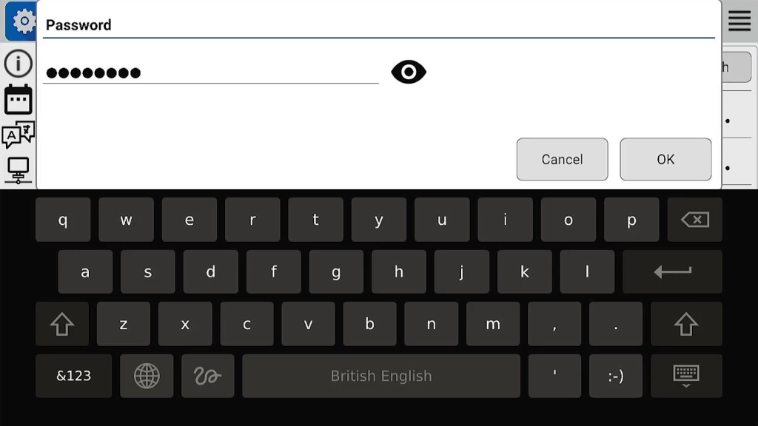Switch to handwriting input mode
The image size is (758, 426).
208,376
